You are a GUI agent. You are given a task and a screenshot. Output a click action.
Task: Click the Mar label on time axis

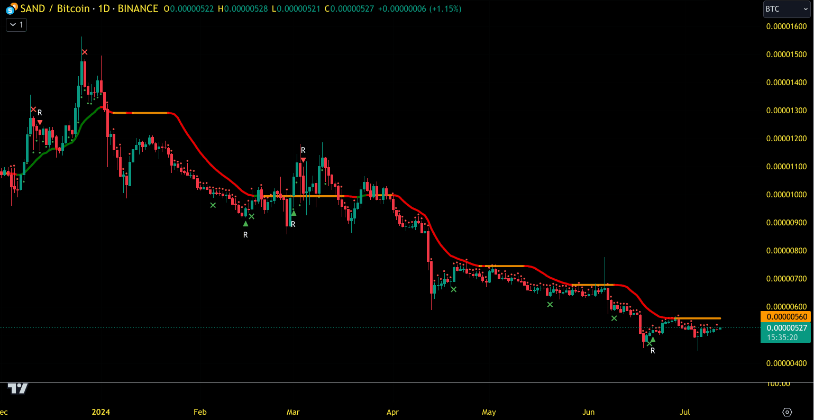[293, 412]
